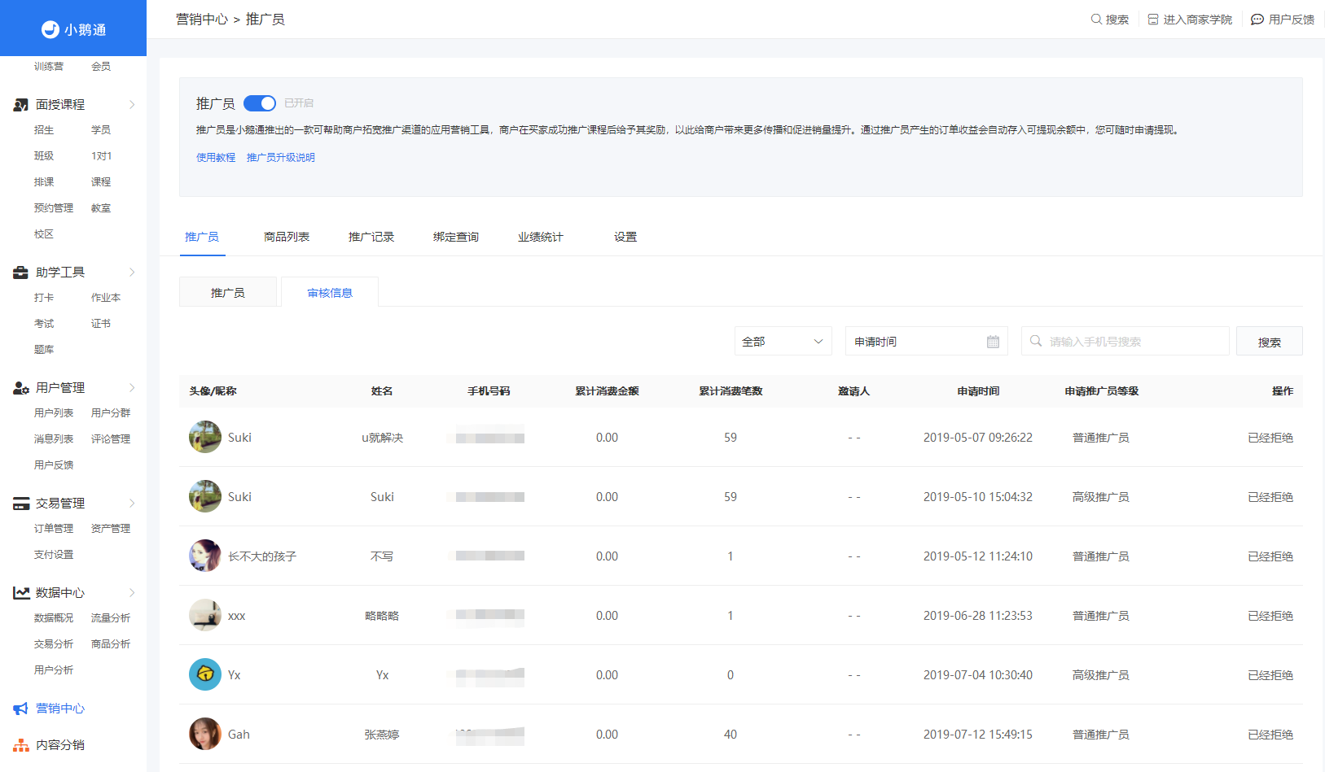Viewport: 1325px width, 772px height.
Task: Click the 小鹅通 logo icon
Action: click(50, 29)
